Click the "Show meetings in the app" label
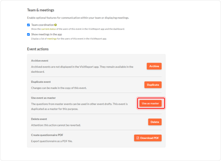Viewport: 221px width, 161px height. [46, 34]
